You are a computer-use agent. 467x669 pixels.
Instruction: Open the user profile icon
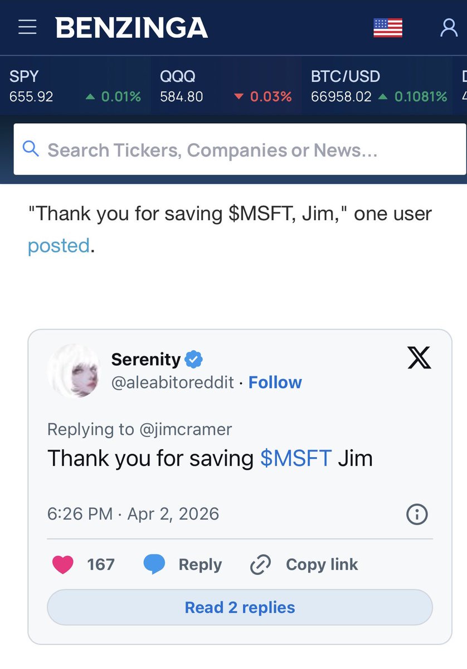pos(449,27)
